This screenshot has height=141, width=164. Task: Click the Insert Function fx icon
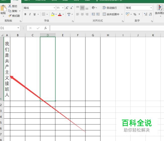tap(45, 28)
